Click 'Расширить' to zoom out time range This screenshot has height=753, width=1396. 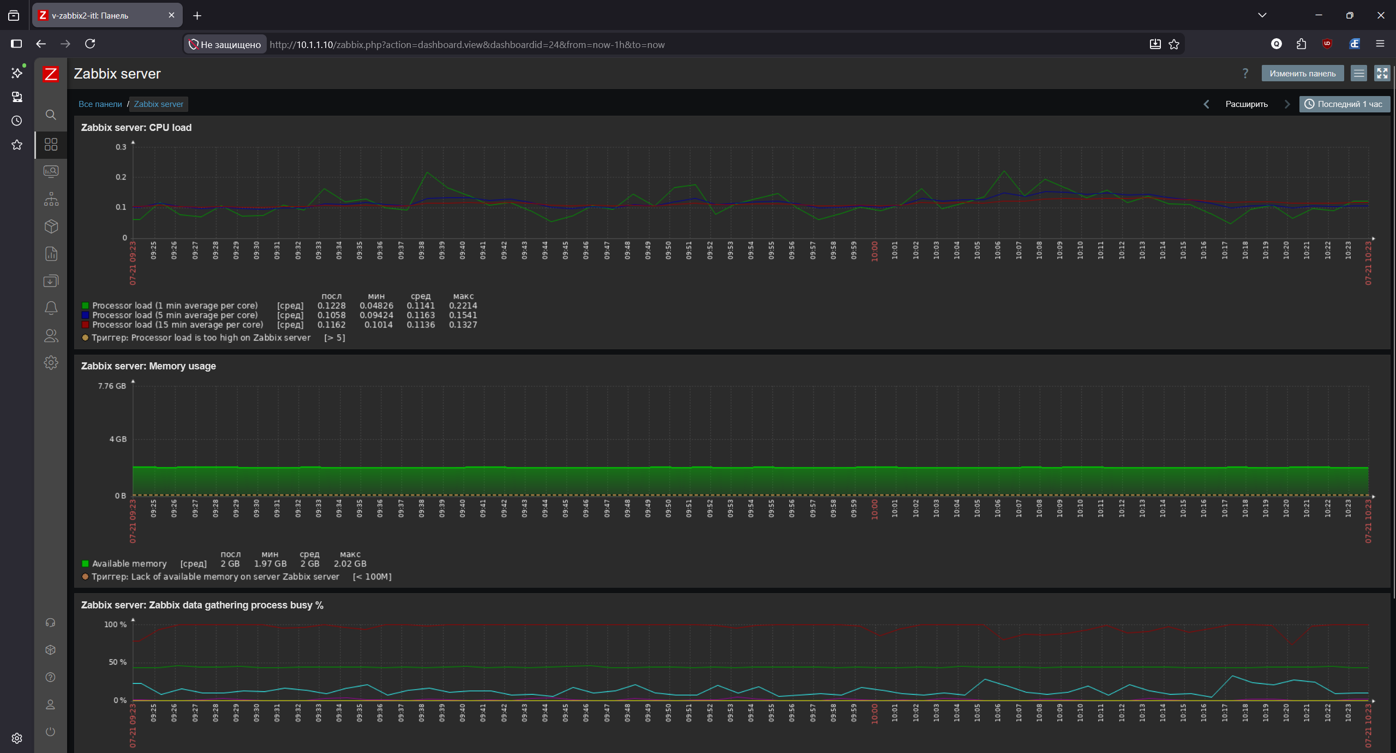[x=1247, y=104]
